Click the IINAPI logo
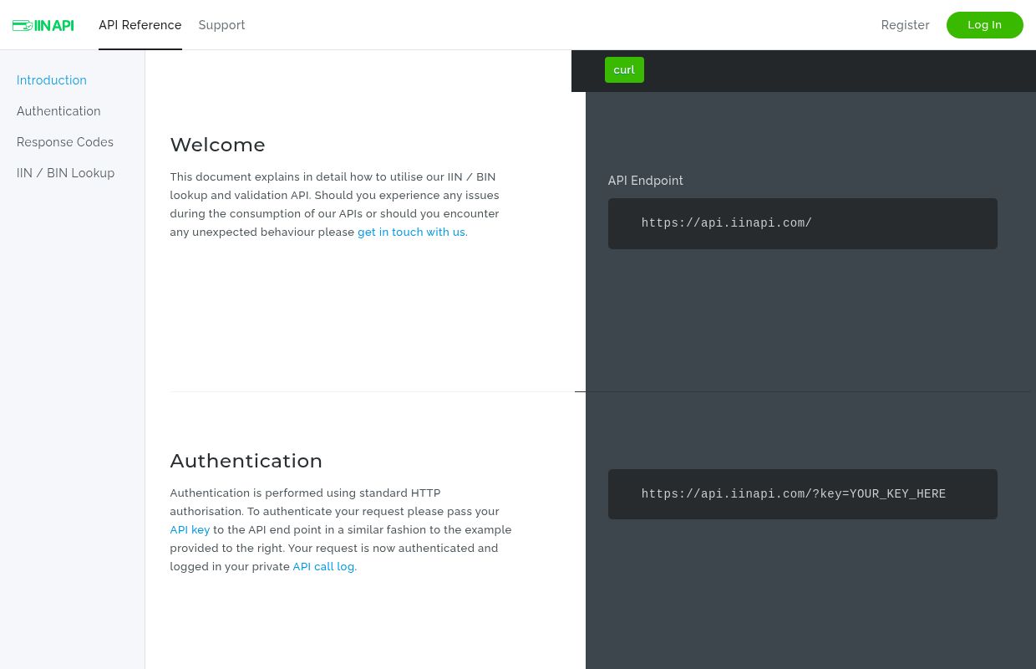Screen dimensions: 1036x669 [x=43, y=25]
